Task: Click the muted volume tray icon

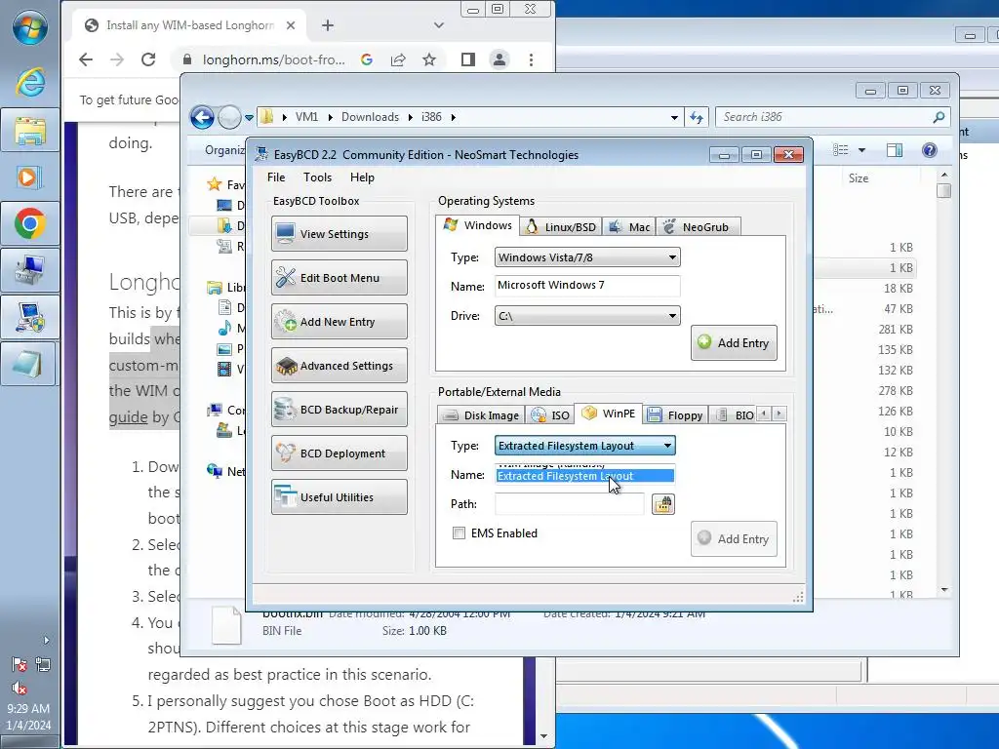Action: [x=20, y=689]
